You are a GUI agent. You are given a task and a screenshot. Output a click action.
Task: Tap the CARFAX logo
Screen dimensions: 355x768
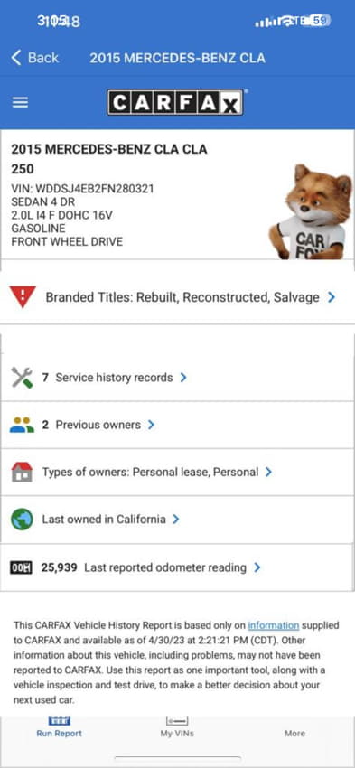tap(176, 102)
